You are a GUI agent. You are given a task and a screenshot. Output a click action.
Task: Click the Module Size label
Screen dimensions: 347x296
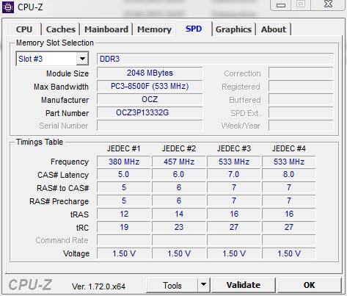(x=67, y=73)
